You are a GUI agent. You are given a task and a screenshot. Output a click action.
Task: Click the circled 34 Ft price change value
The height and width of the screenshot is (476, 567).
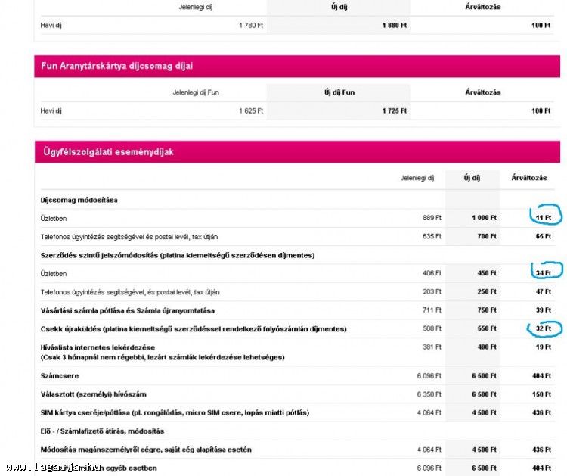[x=543, y=273]
